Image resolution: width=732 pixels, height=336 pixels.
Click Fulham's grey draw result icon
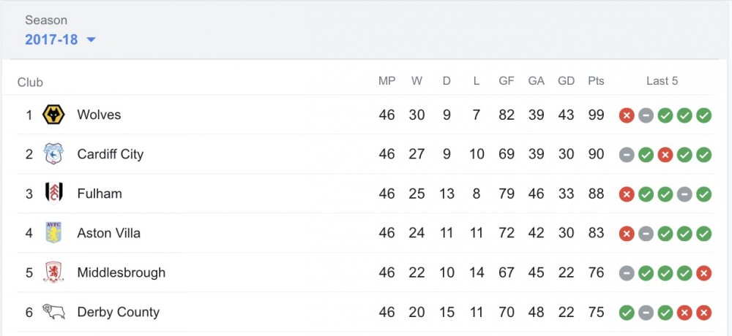tap(684, 194)
